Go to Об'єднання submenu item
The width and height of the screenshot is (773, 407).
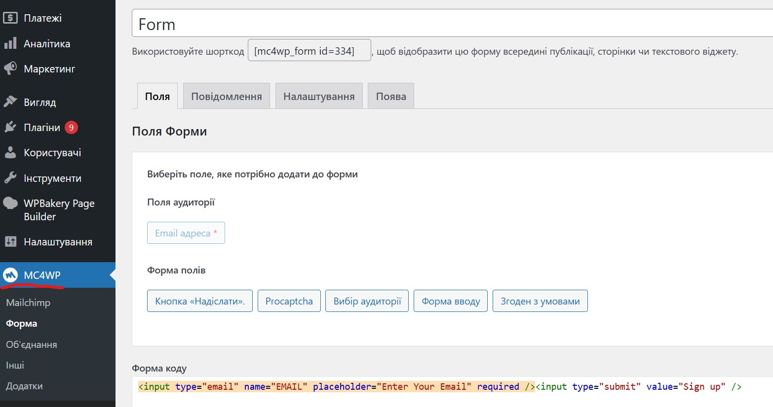click(32, 344)
